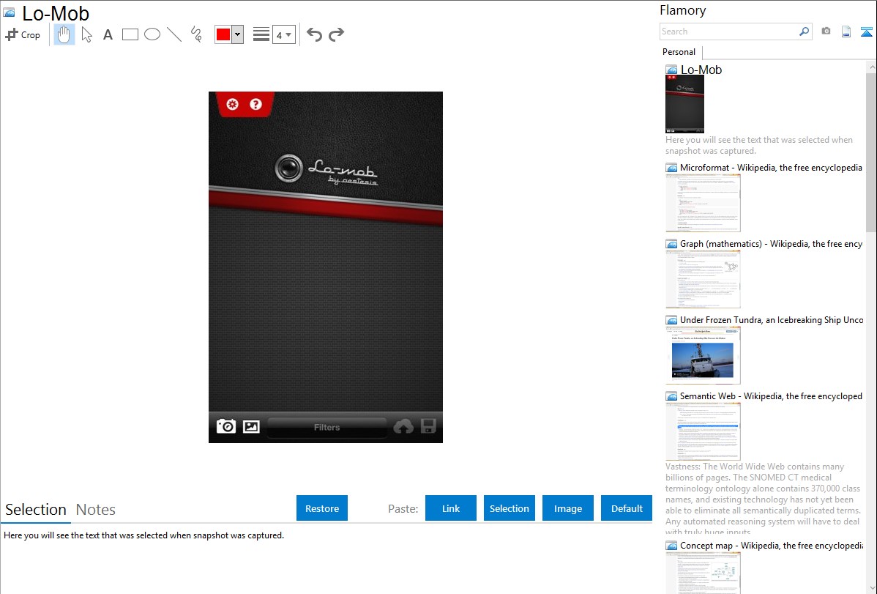
Task: Select the Crop tool
Action: pyautogui.click(x=23, y=34)
